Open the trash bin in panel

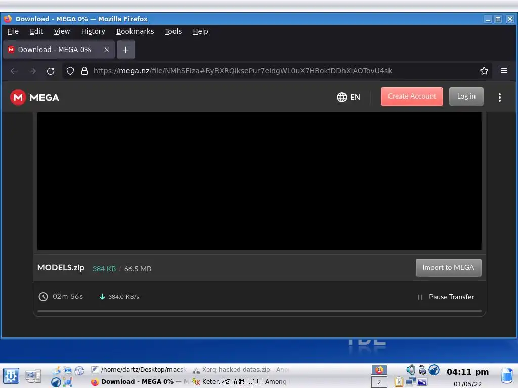(506, 376)
